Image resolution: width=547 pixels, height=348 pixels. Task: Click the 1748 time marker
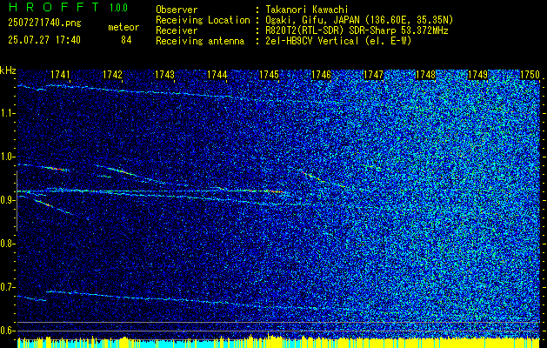click(426, 75)
